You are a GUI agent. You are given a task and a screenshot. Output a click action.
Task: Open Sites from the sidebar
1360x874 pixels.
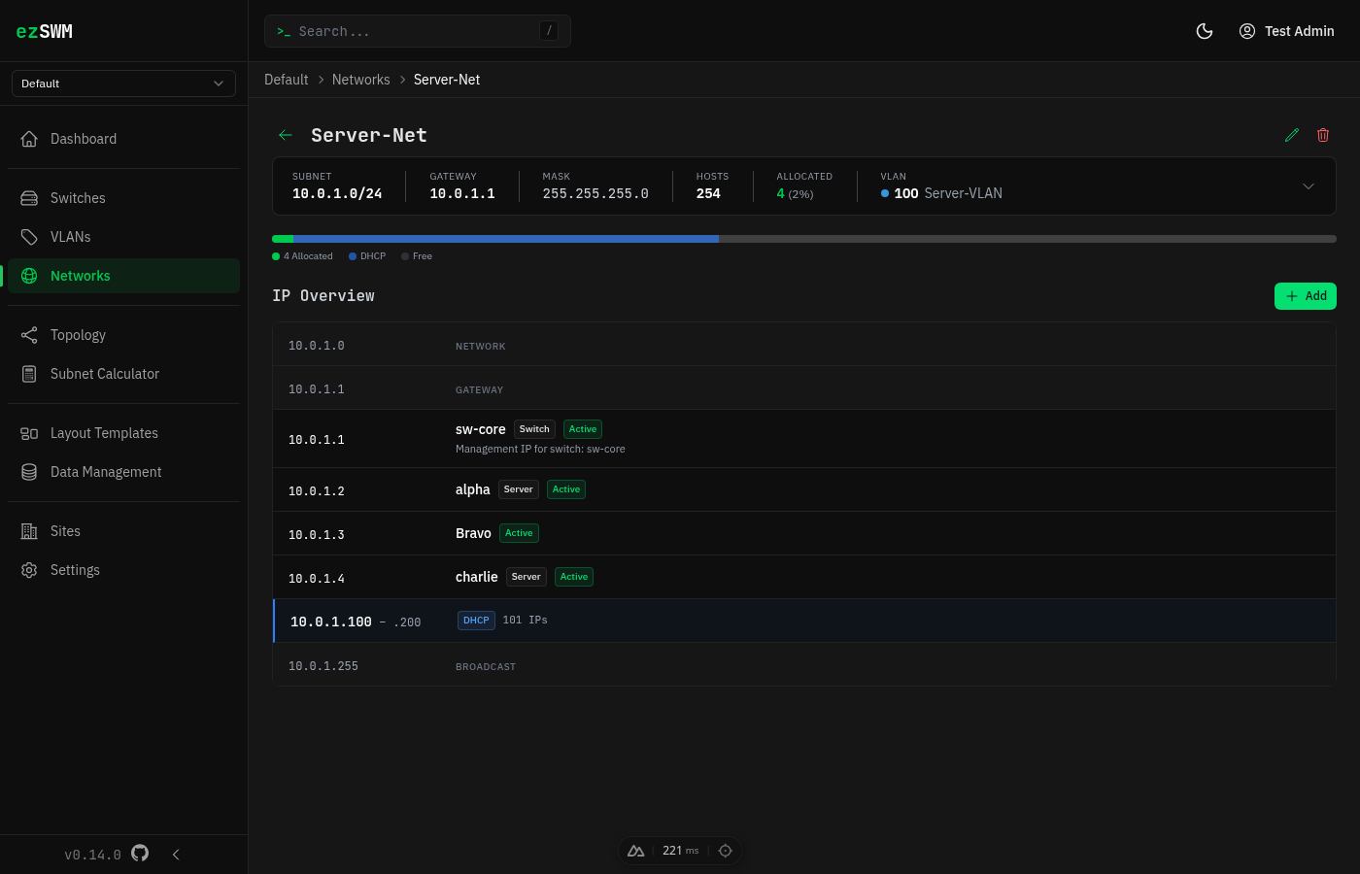[123, 531]
